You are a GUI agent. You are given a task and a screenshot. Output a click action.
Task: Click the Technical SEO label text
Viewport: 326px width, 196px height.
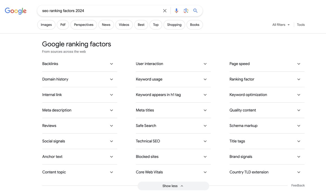click(x=148, y=141)
